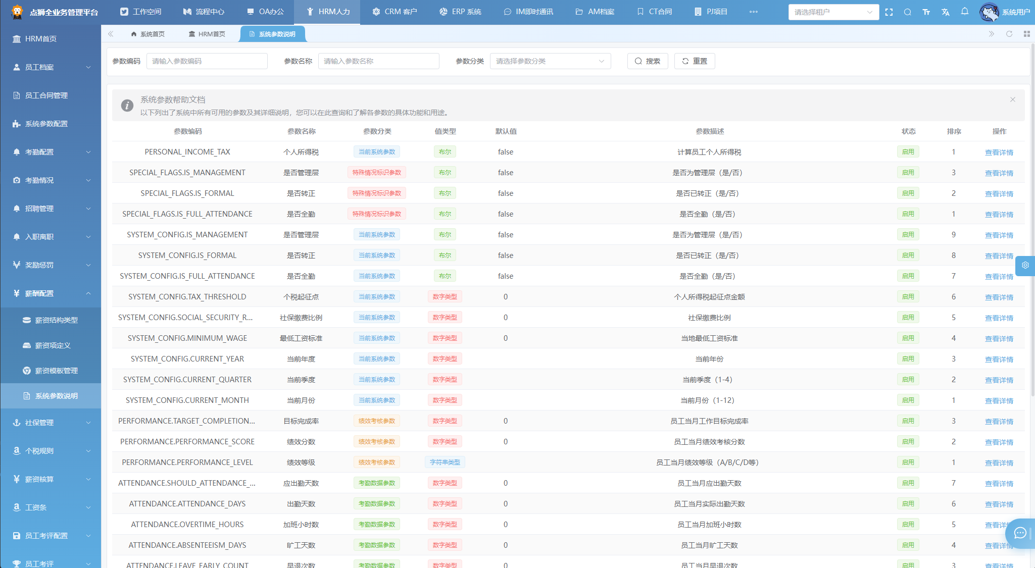1035x568 pixels.
Task: Expand the 薪资核算 sidebar menu
Action: [x=51, y=479]
